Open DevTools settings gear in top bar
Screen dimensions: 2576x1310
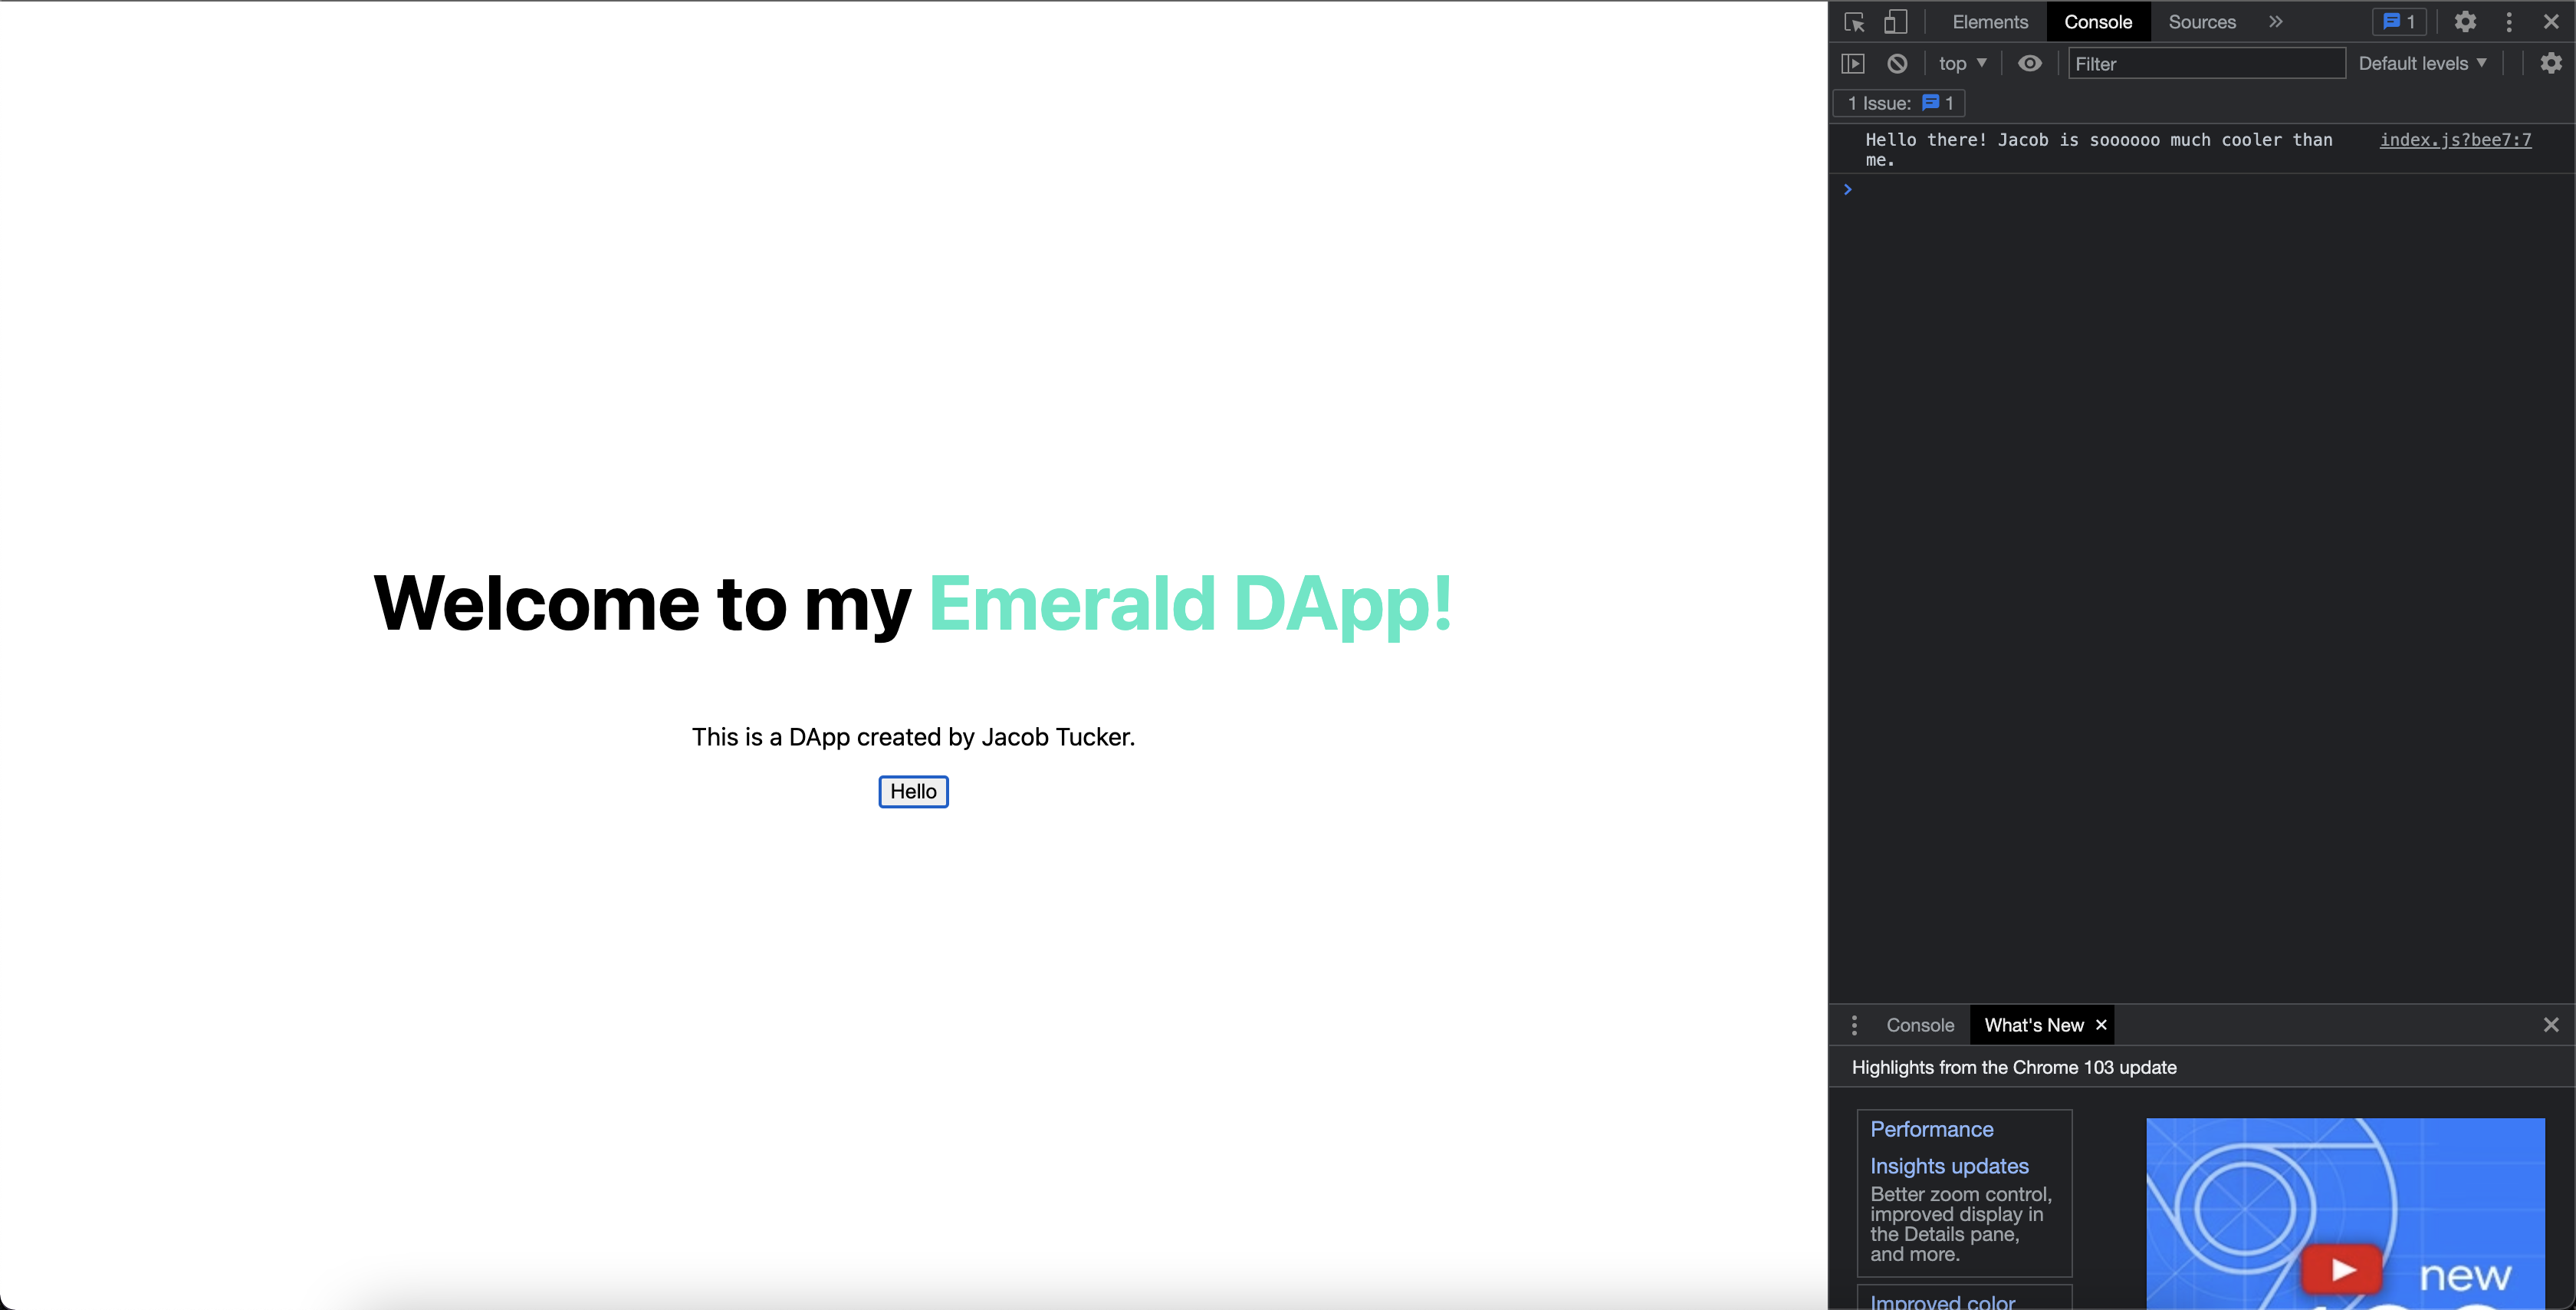pyautogui.click(x=2465, y=22)
